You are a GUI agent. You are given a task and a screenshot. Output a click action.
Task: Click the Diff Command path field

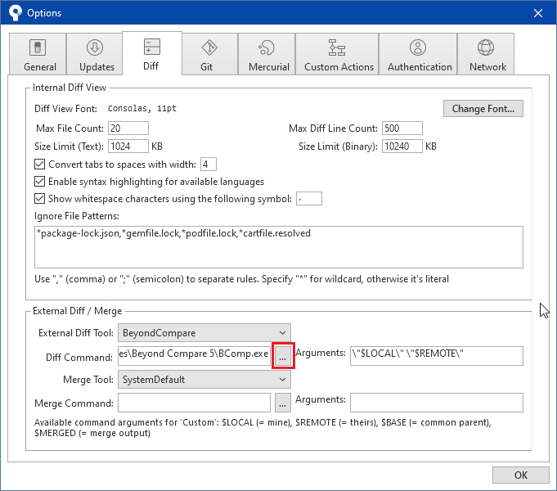pyautogui.click(x=194, y=356)
